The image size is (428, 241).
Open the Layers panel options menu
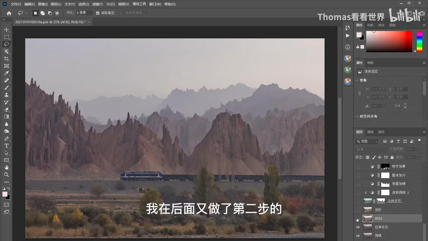(x=424, y=132)
